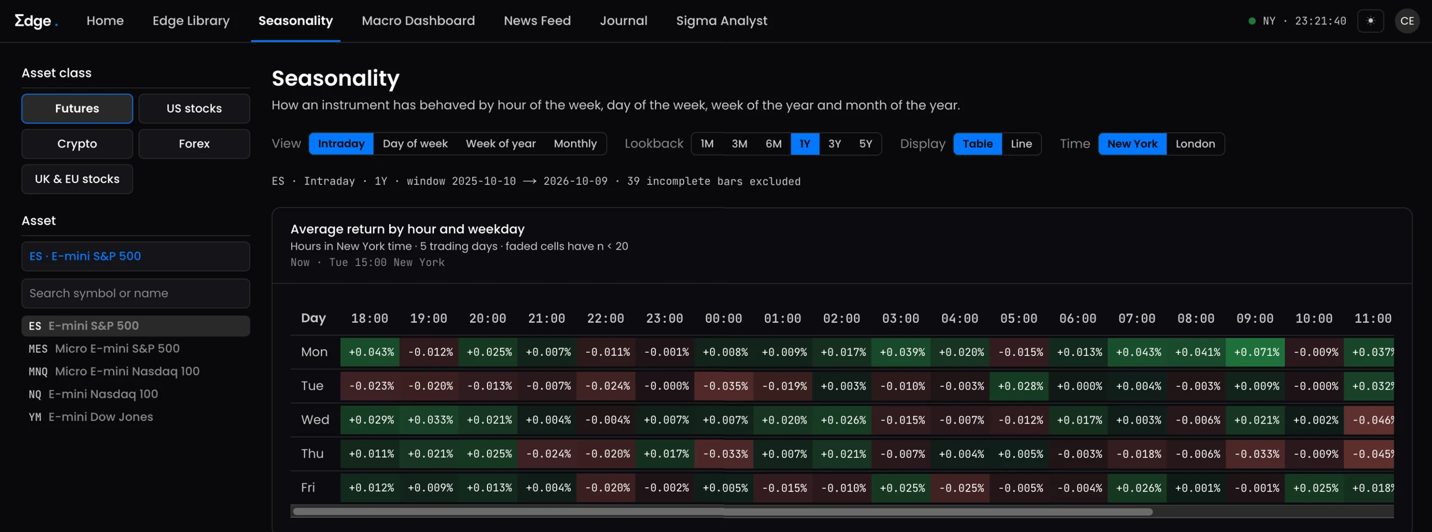Select UK & EU stocks asset class
This screenshot has width=1432, height=532.
pyautogui.click(x=77, y=179)
